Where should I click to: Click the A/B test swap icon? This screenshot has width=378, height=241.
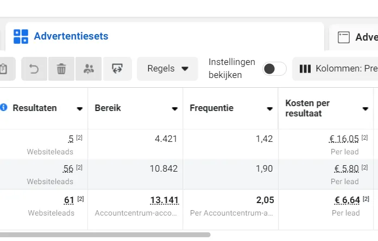[x=117, y=69]
